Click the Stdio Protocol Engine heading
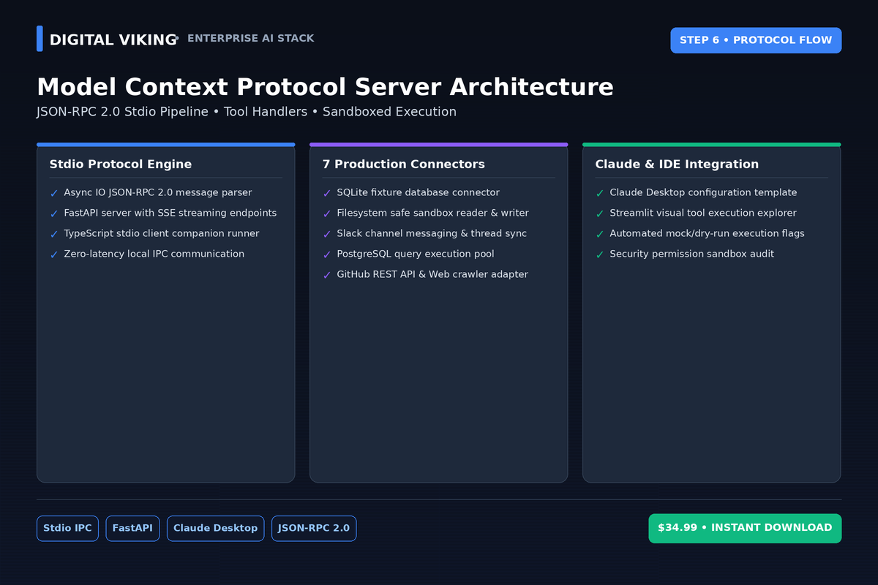 pyautogui.click(x=121, y=165)
